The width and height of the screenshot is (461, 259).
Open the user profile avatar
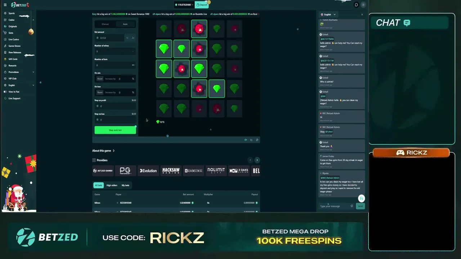tap(363, 5)
